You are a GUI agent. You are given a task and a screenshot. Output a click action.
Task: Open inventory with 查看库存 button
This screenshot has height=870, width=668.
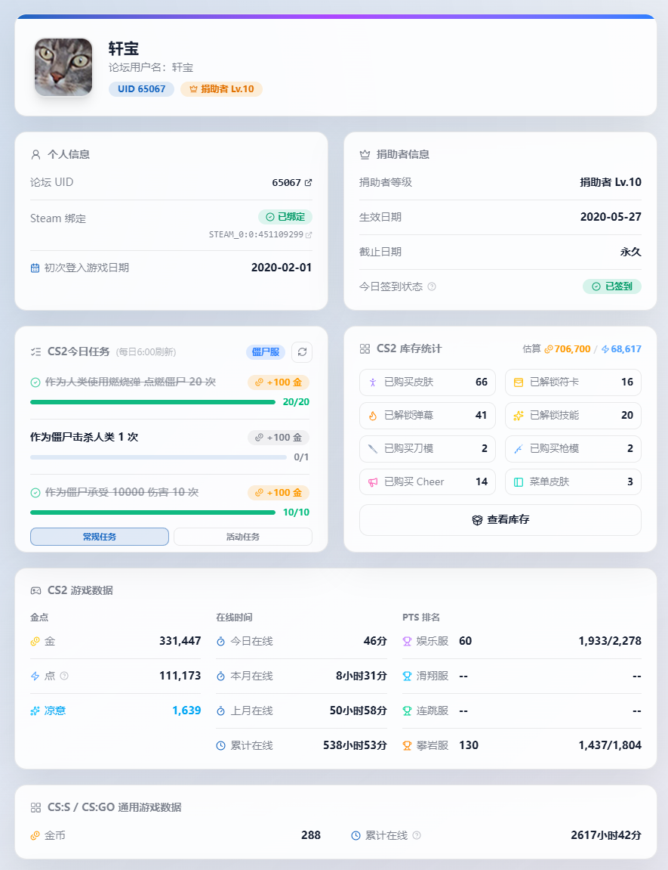click(x=500, y=520)
